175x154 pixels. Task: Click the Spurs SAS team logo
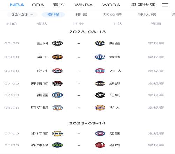click(100, 95)
